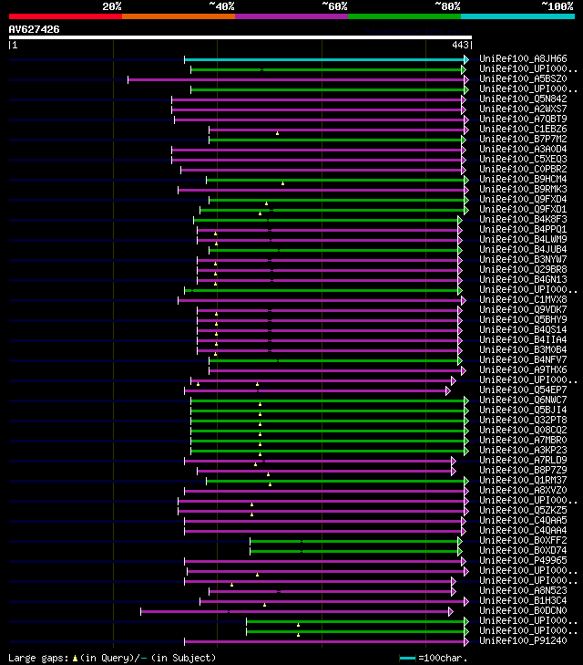
Task: Select UniRef100_C1EBZ6 hit label
Action: point(523,129)
